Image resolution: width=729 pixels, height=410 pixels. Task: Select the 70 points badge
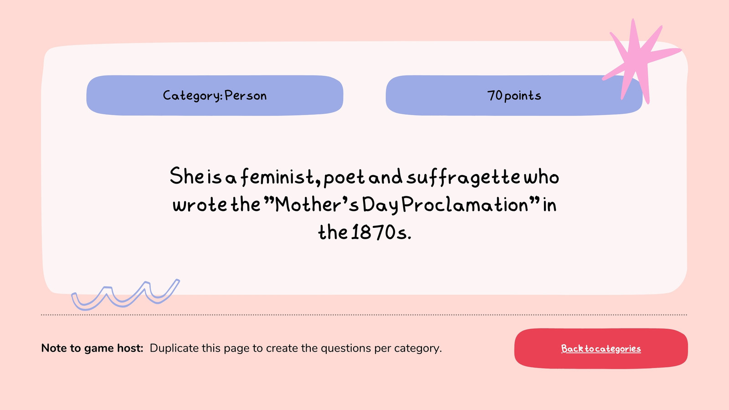click(x=514, y=95)
